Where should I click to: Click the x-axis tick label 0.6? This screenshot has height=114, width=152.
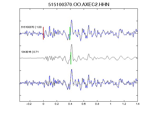pyautogui.click(x=84, y=104)
